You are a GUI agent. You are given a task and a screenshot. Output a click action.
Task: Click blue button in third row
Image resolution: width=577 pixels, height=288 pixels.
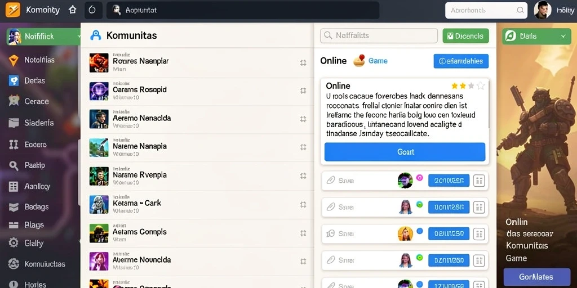coord(449,233)
